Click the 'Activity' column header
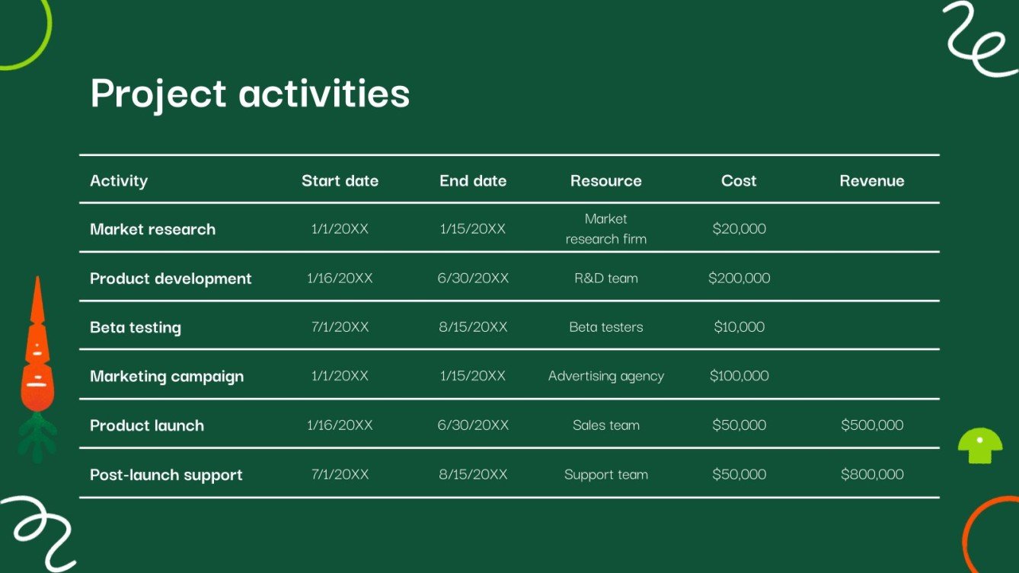Viewport: 1019px width, 573px height. click(x=119, y=180)
